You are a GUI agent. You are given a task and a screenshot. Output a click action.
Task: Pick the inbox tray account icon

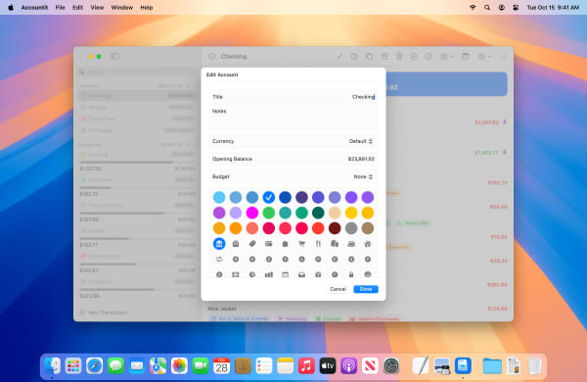tap(301, 274)
